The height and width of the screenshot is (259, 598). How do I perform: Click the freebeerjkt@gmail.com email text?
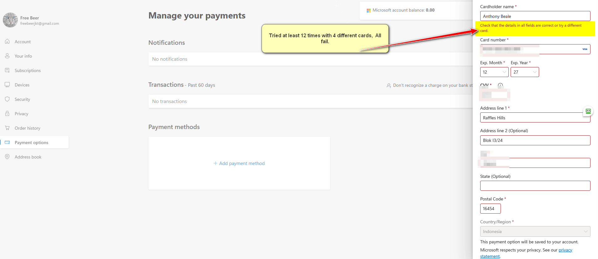coord(40,23)
